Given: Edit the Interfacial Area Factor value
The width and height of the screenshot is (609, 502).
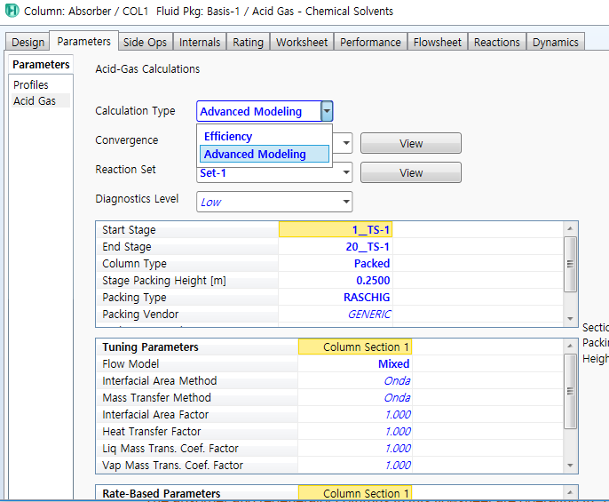Looking at the screenshot, I should click(x=355, y=415).
